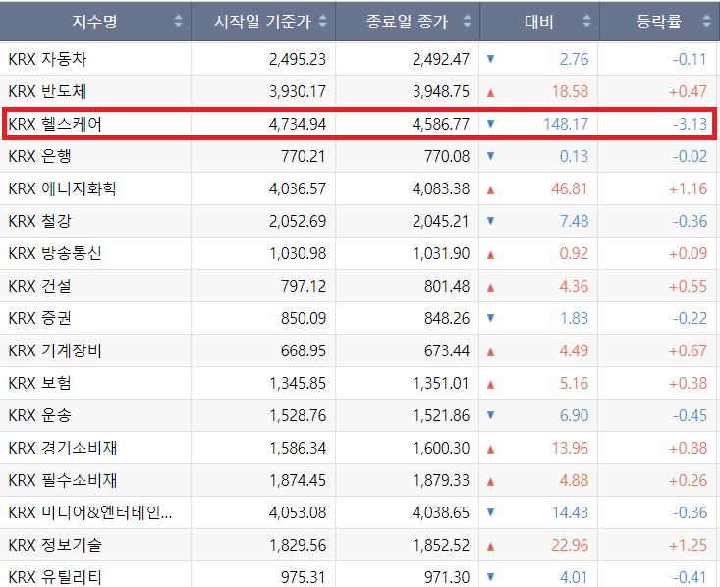Click the up arrow in KRX 방송통신 row

(x=490, y=254)
